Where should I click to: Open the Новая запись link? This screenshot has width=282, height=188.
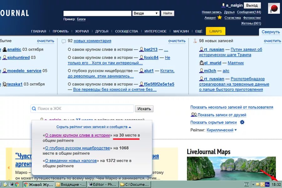[x=211, y=12]
